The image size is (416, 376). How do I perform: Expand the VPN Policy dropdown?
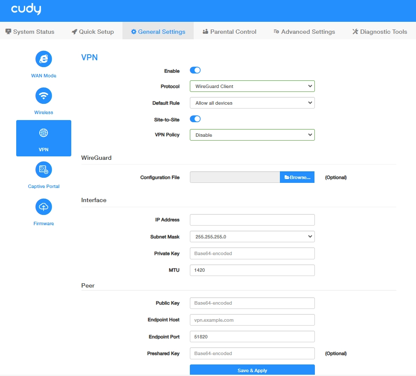click(x=252, y=135)
